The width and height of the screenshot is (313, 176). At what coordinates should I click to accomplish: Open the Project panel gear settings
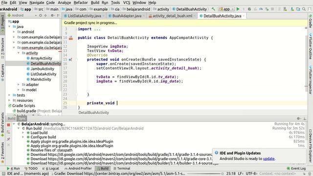[x=52, y=15]
